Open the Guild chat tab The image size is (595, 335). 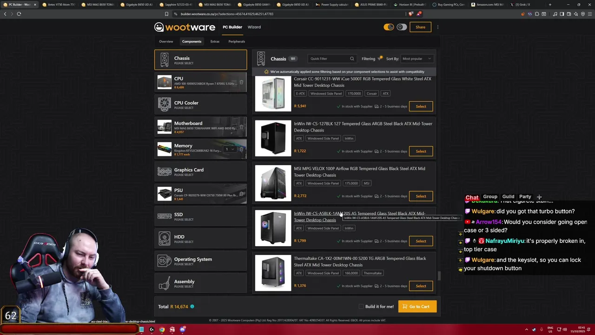pyautogui.click(x=509, y=197)
